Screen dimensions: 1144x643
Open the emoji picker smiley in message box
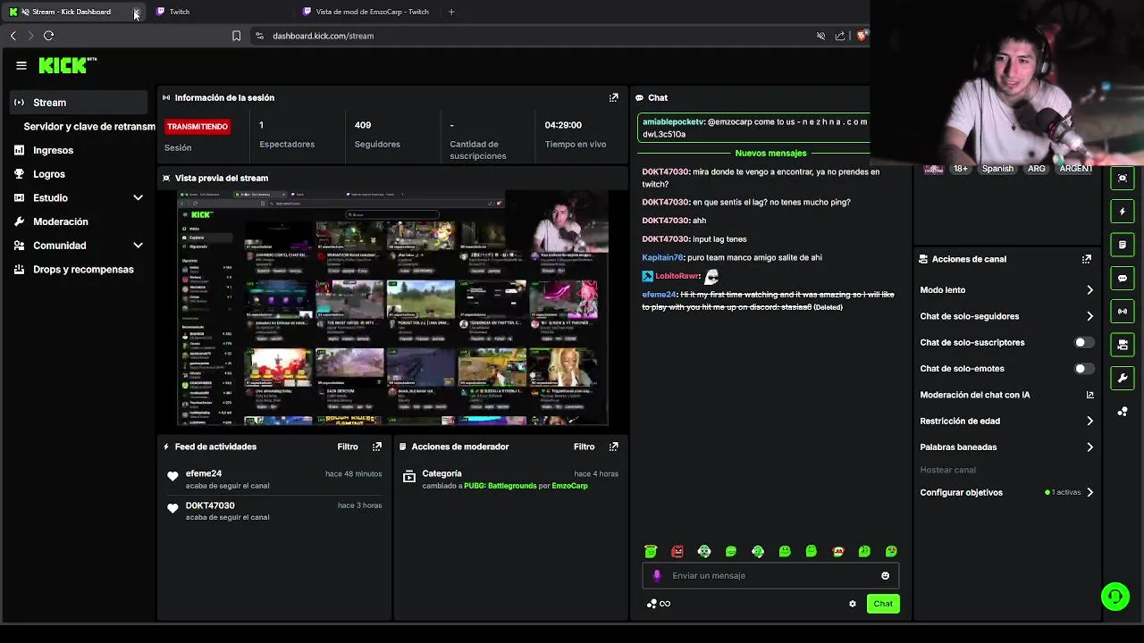point(885,576)
